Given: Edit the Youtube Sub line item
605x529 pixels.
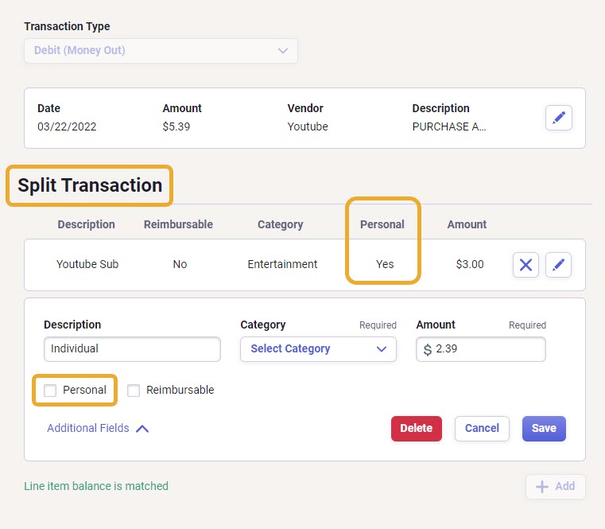Looking at the screenshot, I should 558,265.
